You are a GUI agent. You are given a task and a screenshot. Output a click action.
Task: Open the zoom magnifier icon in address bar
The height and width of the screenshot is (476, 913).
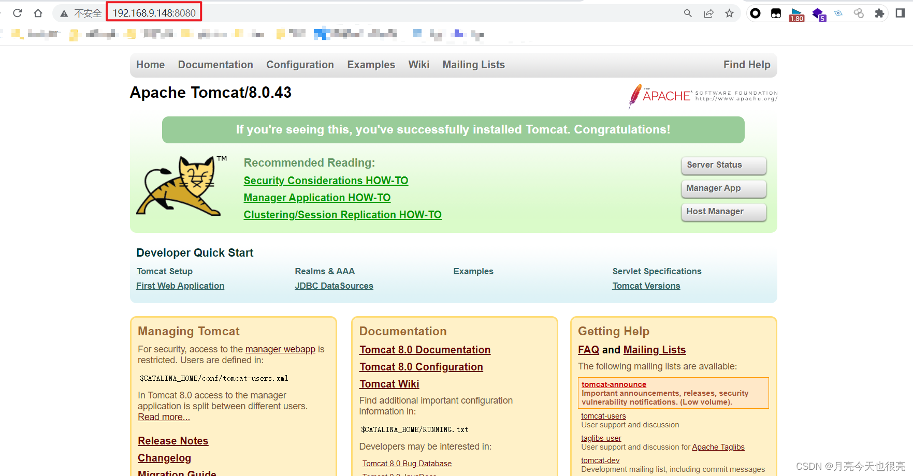pos(688,13)
